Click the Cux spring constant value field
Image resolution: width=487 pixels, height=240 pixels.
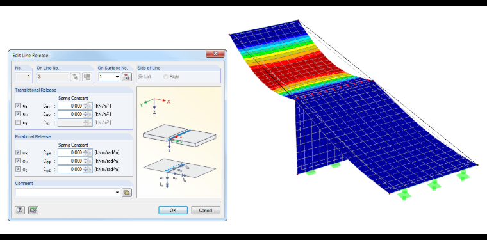click(70, 106)
